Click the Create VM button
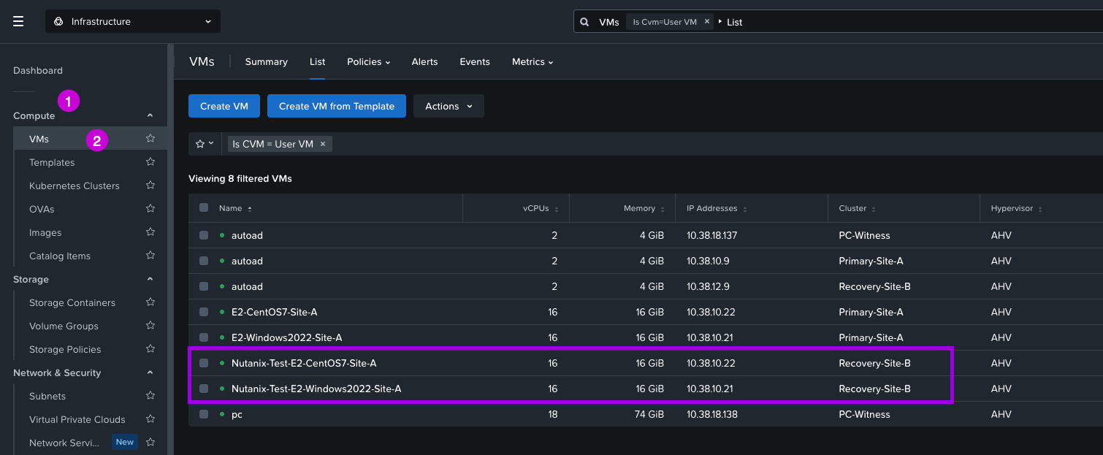This screenshot has width=1103, height=455. [x=224, y=106]
